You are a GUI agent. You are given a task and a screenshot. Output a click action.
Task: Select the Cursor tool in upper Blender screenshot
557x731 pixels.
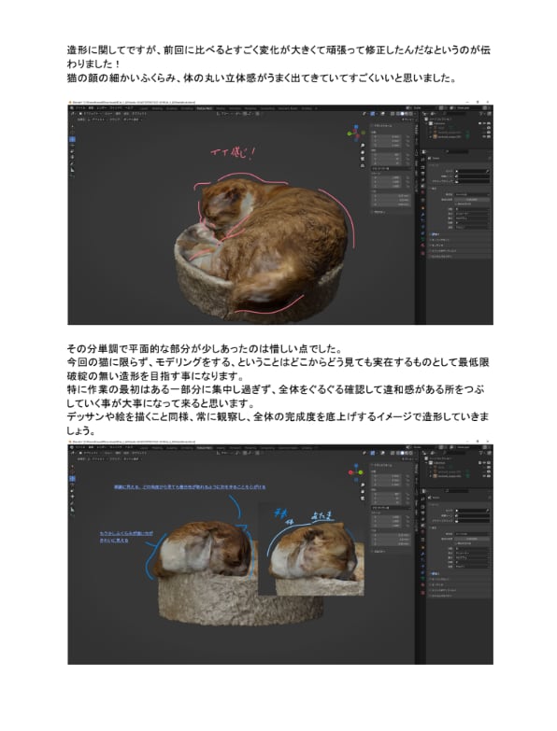[x=72, y=133]
